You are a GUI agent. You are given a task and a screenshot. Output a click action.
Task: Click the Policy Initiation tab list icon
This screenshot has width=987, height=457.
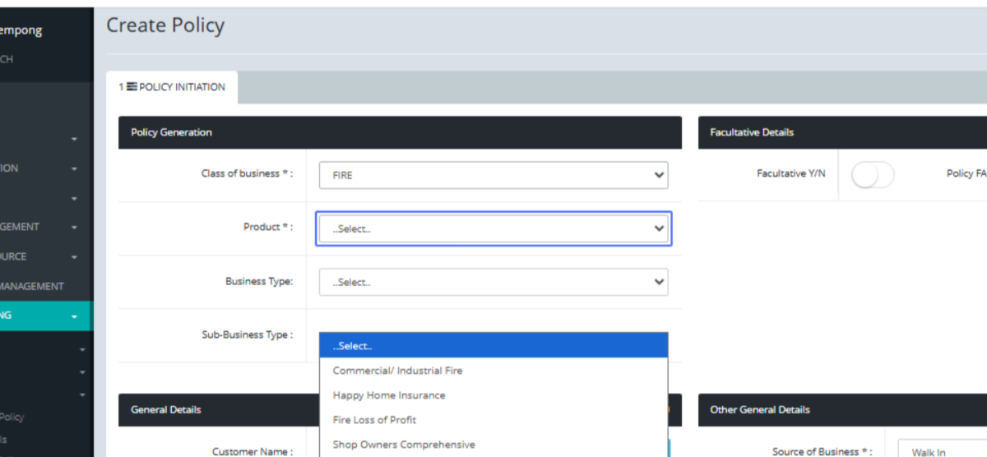pyautogui.click(x=131, y=87)
